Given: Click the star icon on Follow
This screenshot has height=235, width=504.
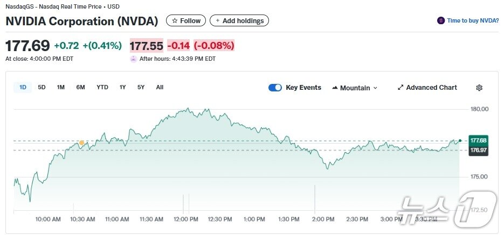Looking at the screenshot, I should click(175, 21).
